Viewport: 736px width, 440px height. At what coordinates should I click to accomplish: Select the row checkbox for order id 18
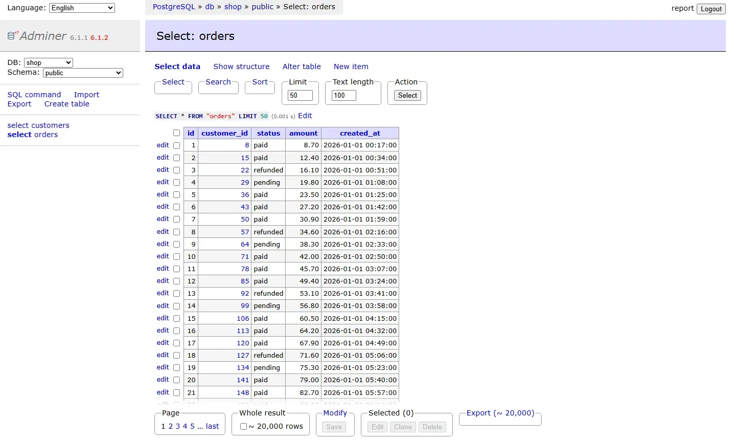(x=176, y=356)
